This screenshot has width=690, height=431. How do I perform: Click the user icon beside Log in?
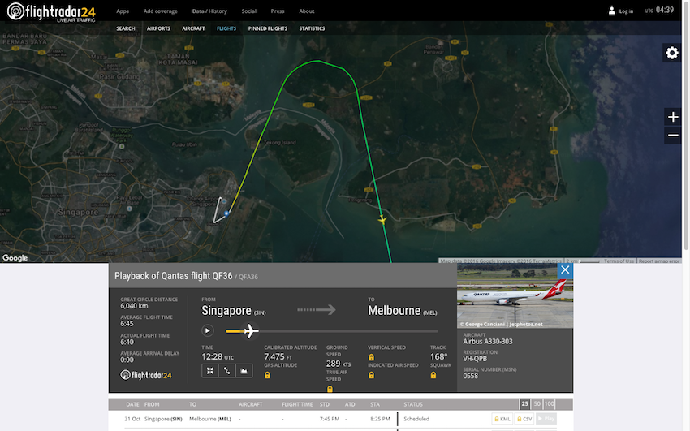click(612, 11)
